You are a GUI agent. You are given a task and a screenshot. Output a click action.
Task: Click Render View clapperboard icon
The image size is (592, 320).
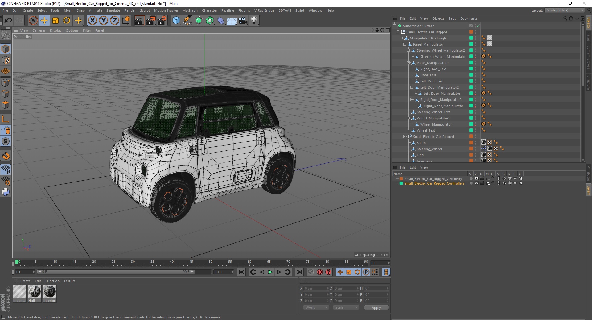click(139, 21)
